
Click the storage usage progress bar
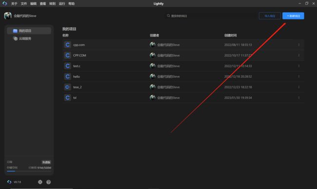click(29, 171)
